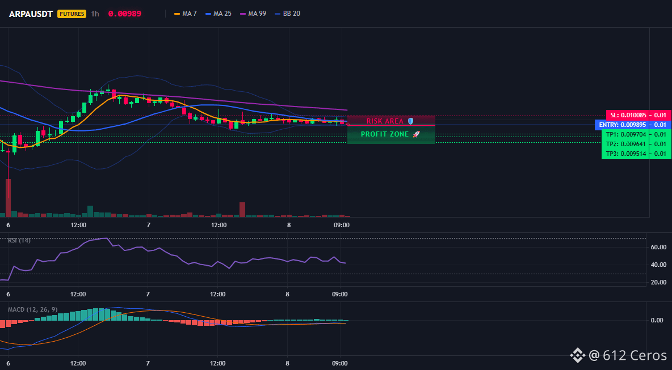Toggle the MA 7 legend entry

186,14
